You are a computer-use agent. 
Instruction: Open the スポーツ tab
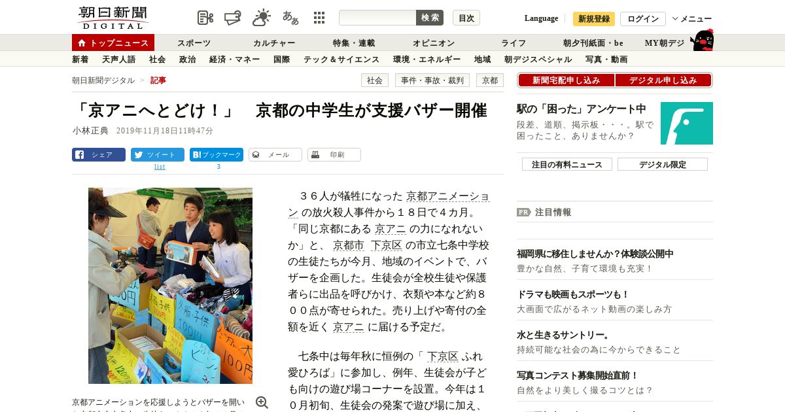[x=194, y=43]
